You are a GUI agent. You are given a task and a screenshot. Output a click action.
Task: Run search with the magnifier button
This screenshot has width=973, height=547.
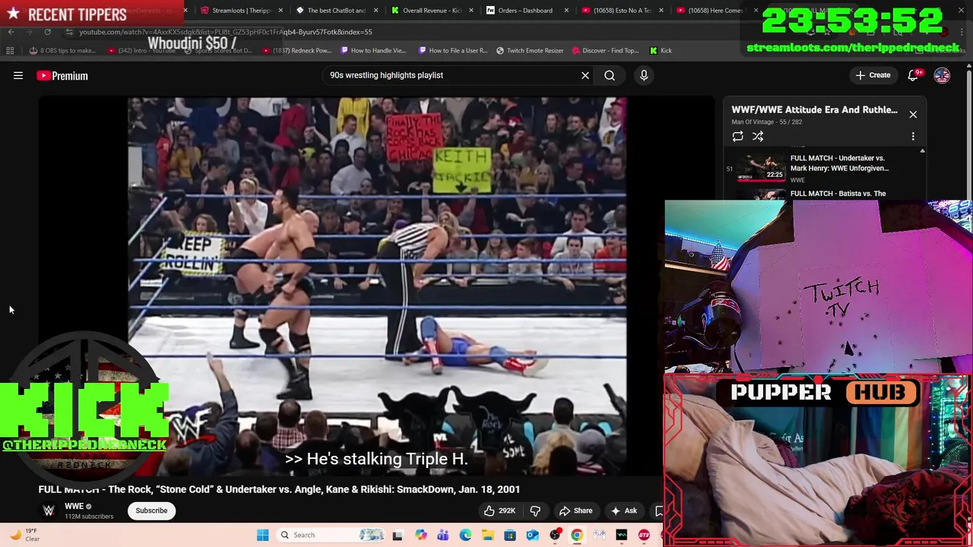coord(610,75)
